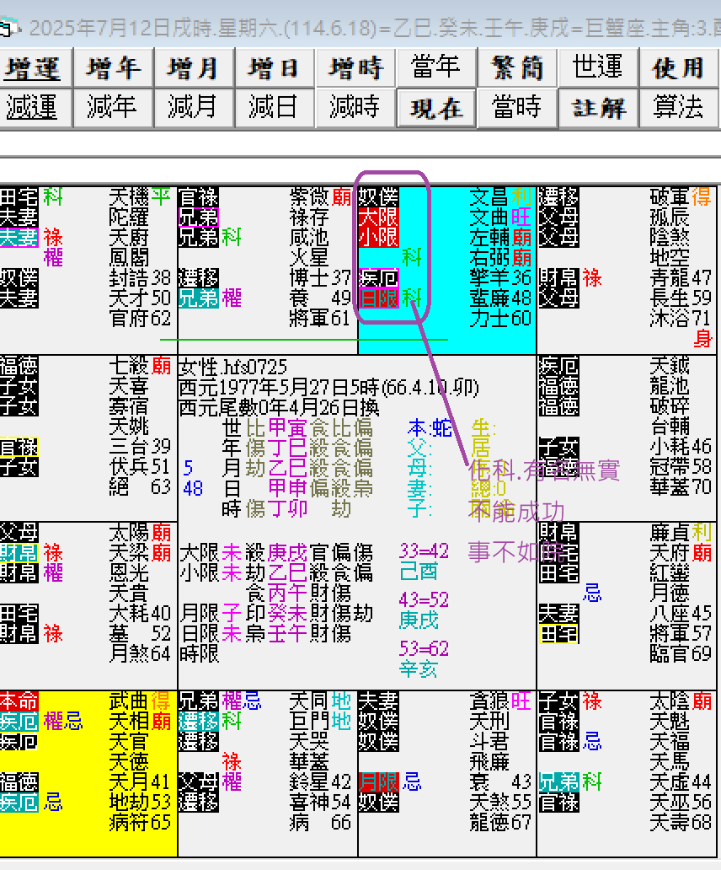721x870 pixels.
Task: Click the 減運 (subtract luck cycle) icon
Action: pos(35,108)
